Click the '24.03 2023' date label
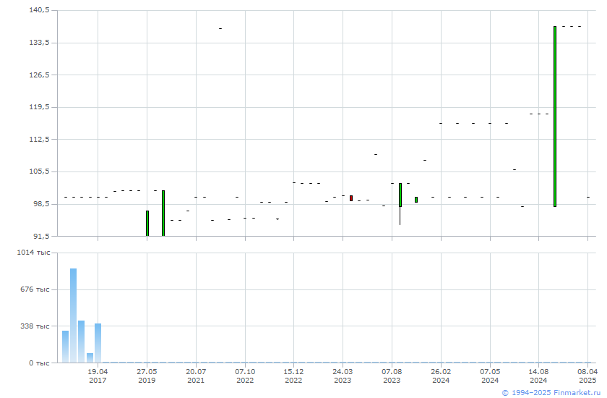 point(343,376)
